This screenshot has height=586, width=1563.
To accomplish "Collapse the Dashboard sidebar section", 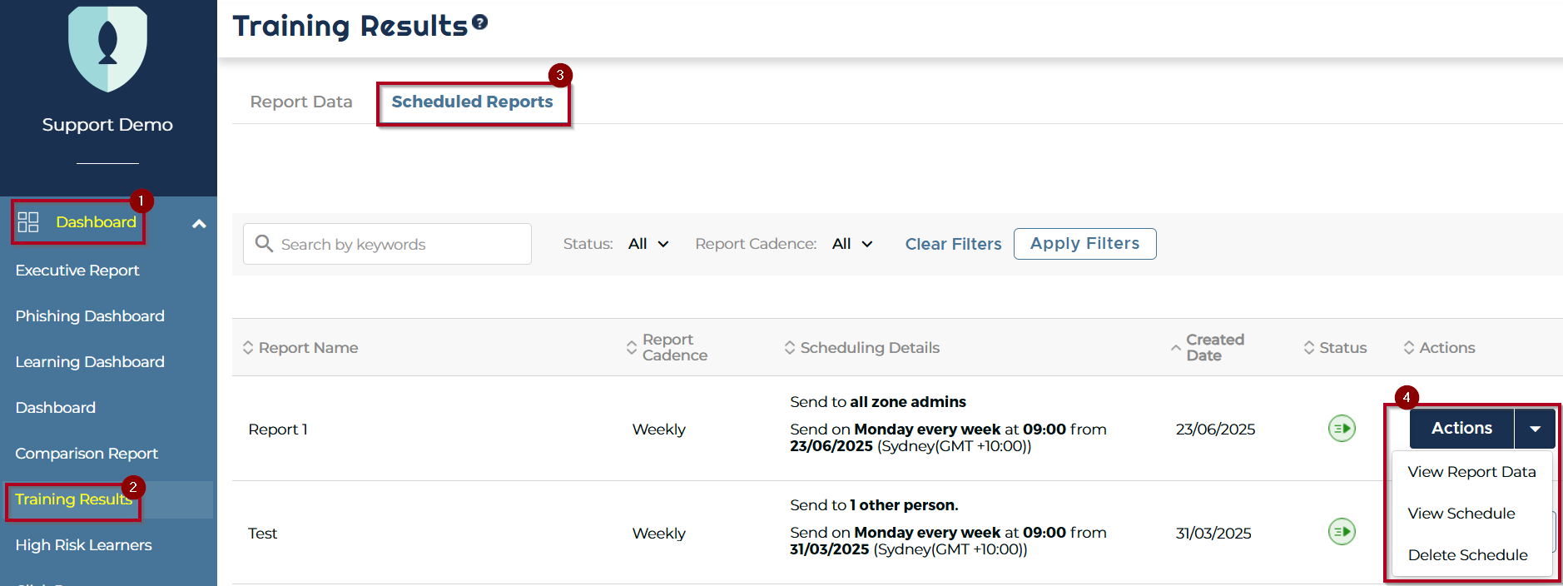I will click(x=199, y=223).
